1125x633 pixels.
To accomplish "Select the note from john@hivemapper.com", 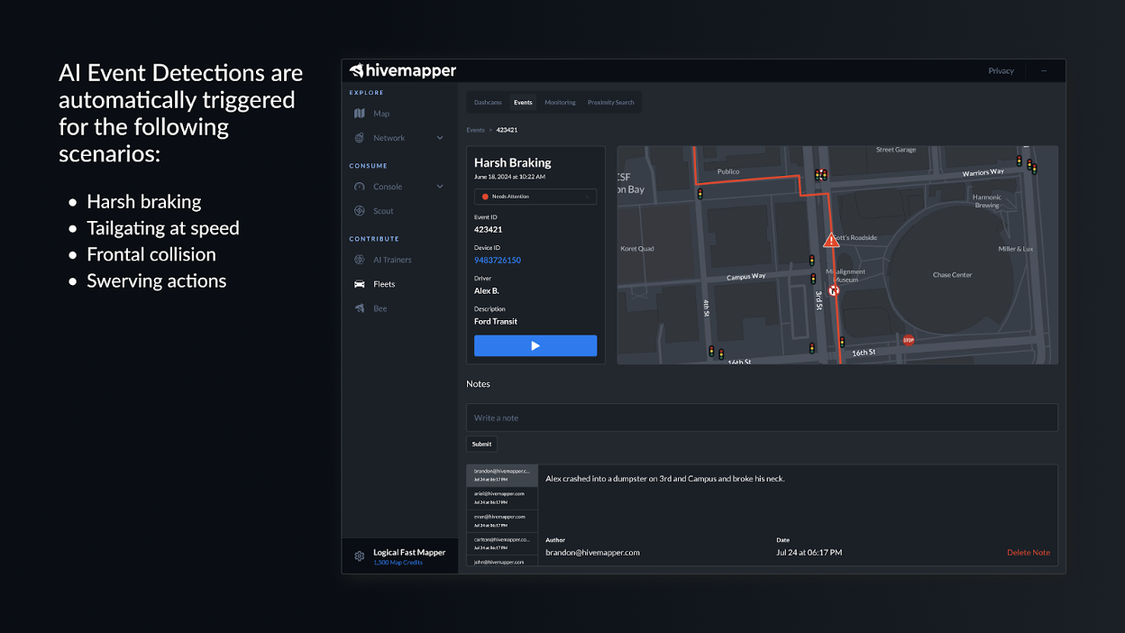I will 502,561.
